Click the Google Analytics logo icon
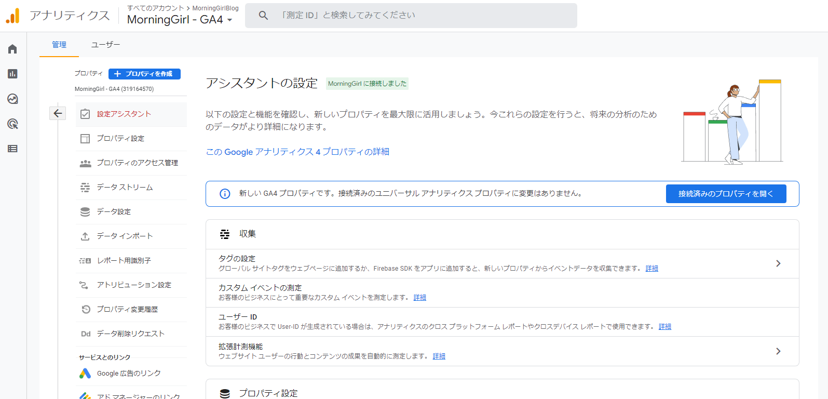 (x=12, y=16)
